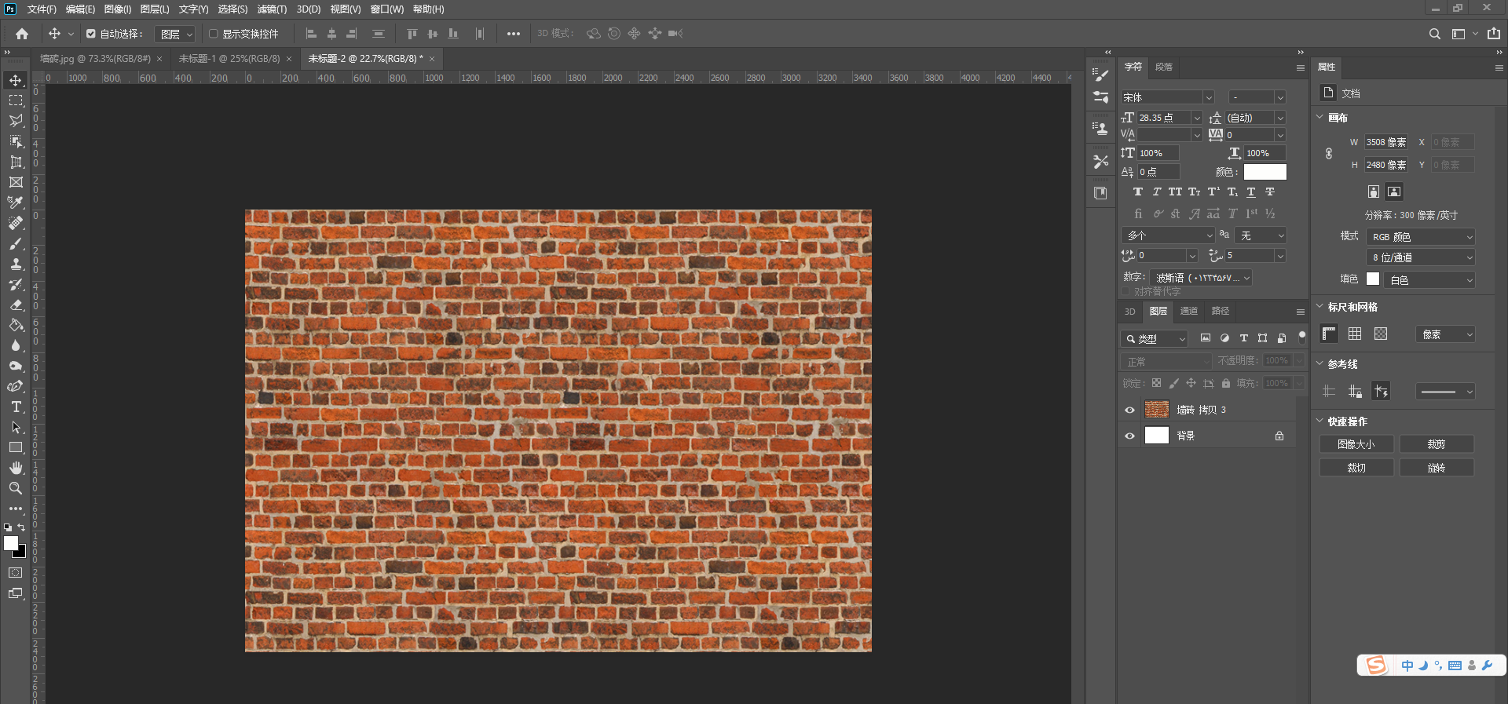Open the search icon in options bar
Screen dimensions: 1508x704
(1435, 34)
